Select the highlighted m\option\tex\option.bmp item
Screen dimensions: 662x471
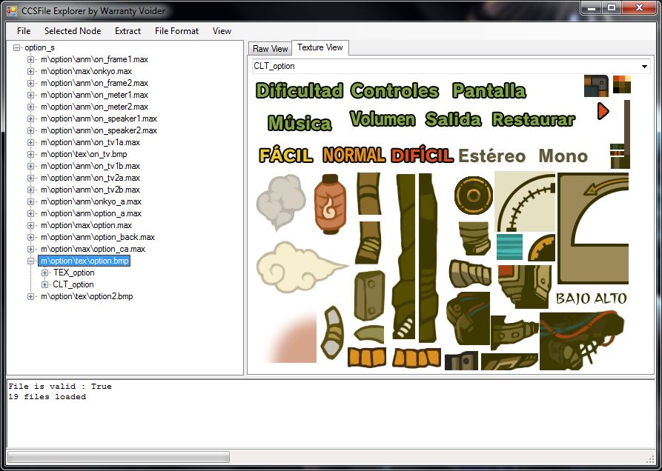(85, 261)
